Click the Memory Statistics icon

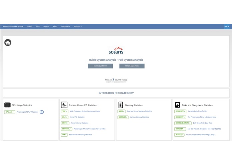click(121, 105)
